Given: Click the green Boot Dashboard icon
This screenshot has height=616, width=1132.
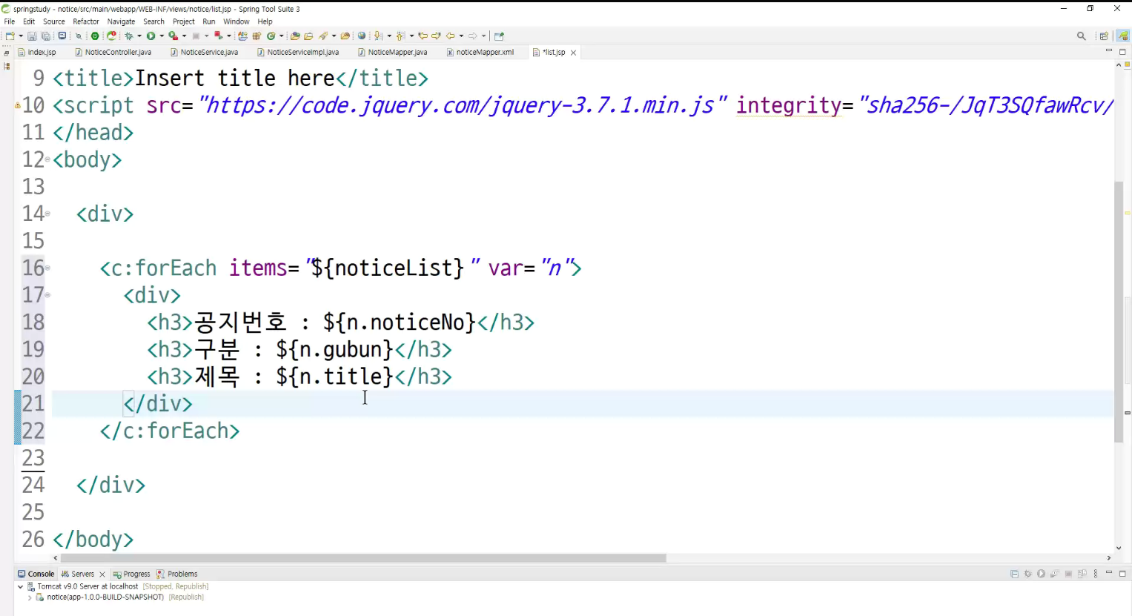Looking at the screenshot, I should point(95,36).
